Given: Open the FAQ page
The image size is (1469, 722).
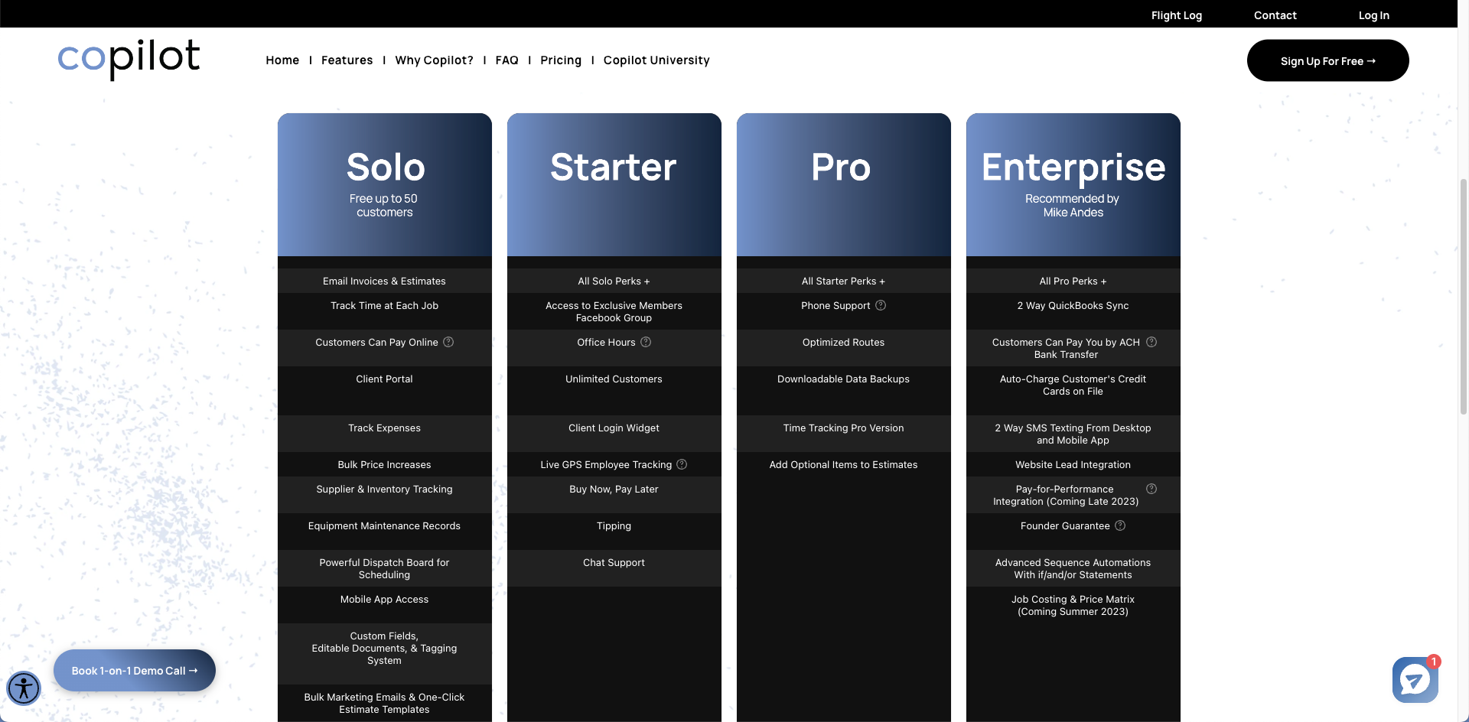Looking at the screenshot, I should tap(506, 60).
